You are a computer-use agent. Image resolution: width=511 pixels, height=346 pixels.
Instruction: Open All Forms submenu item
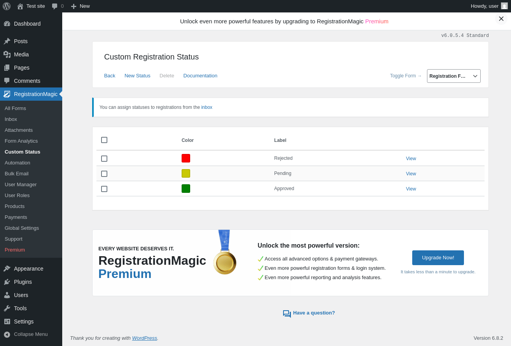pyautogui.click(x=15, y=108)
